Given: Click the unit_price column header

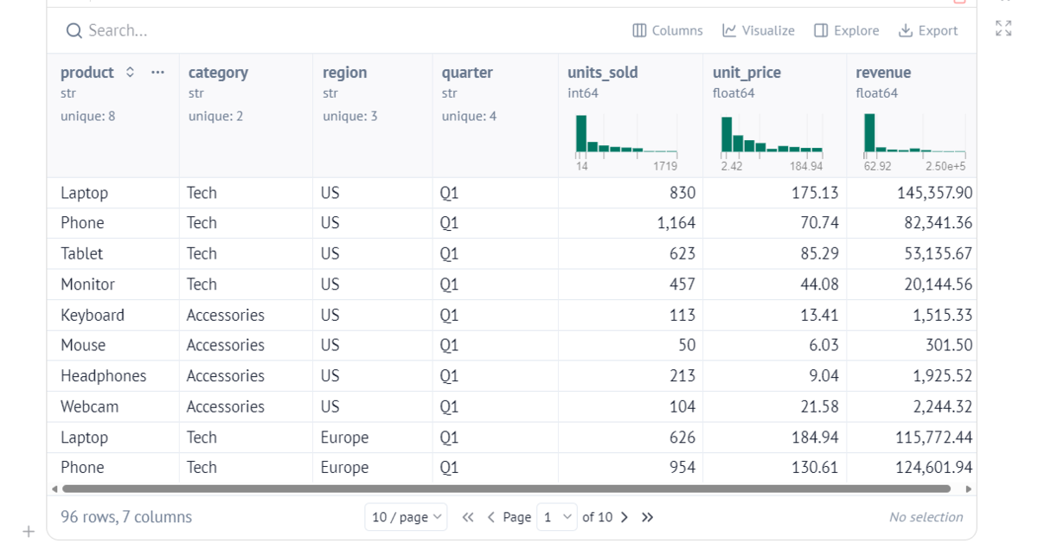Looking at the screenshot, I should click(746, 73).
